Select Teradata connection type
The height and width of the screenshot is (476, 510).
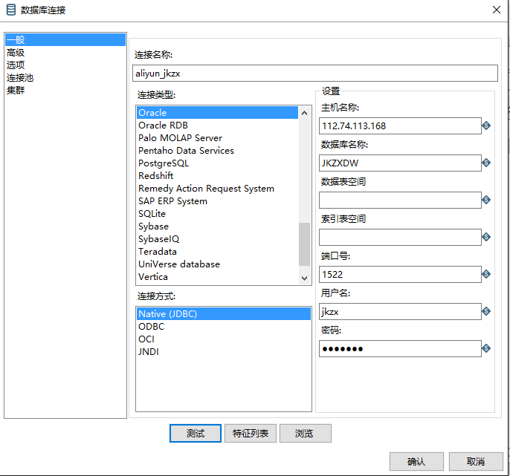pos(217,252)
